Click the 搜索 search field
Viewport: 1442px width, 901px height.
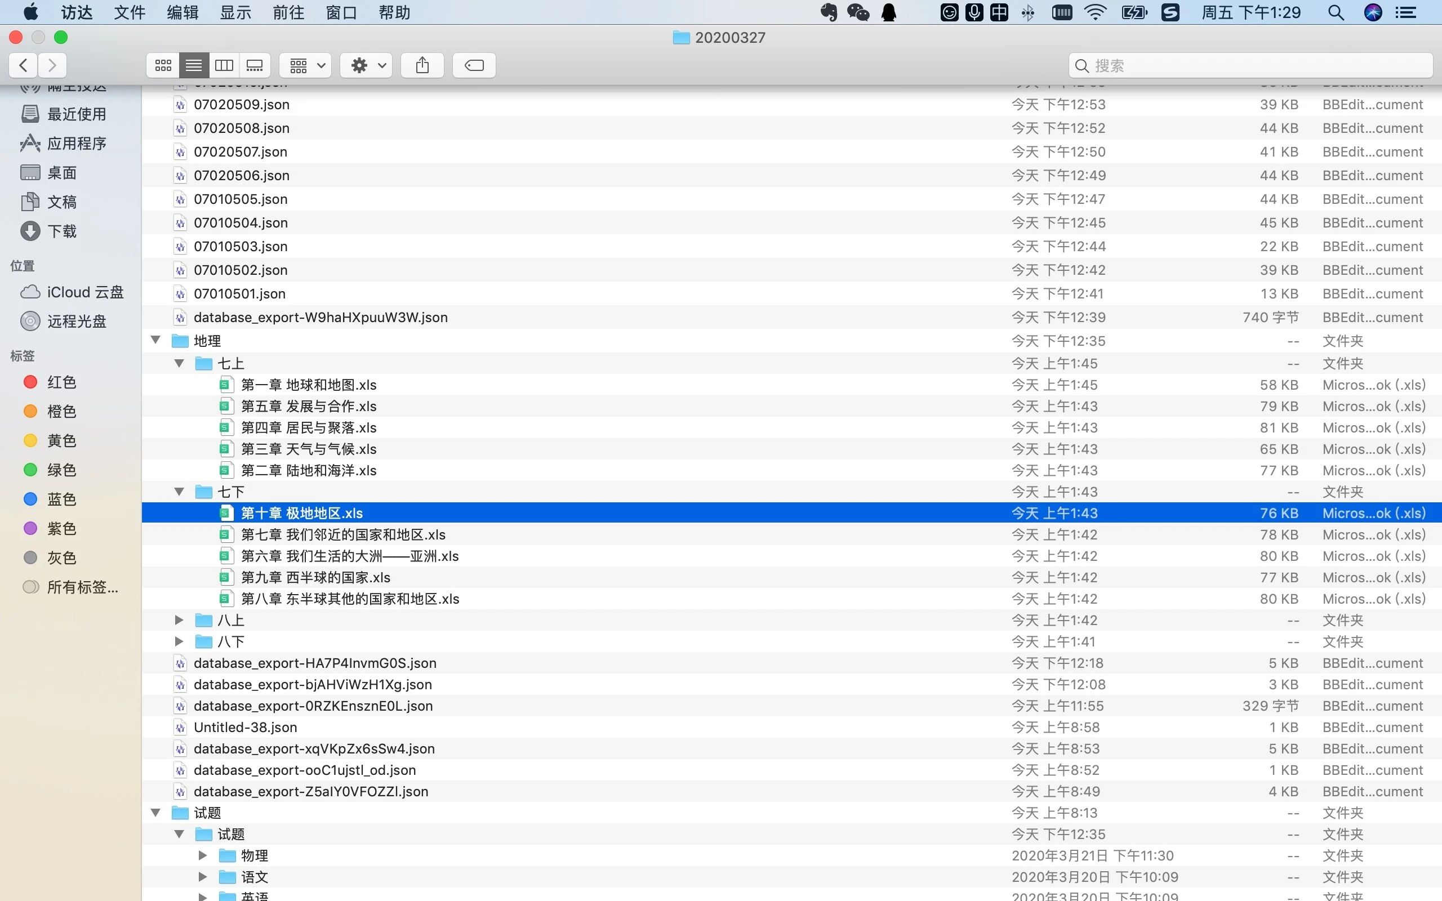point(1251,65)
